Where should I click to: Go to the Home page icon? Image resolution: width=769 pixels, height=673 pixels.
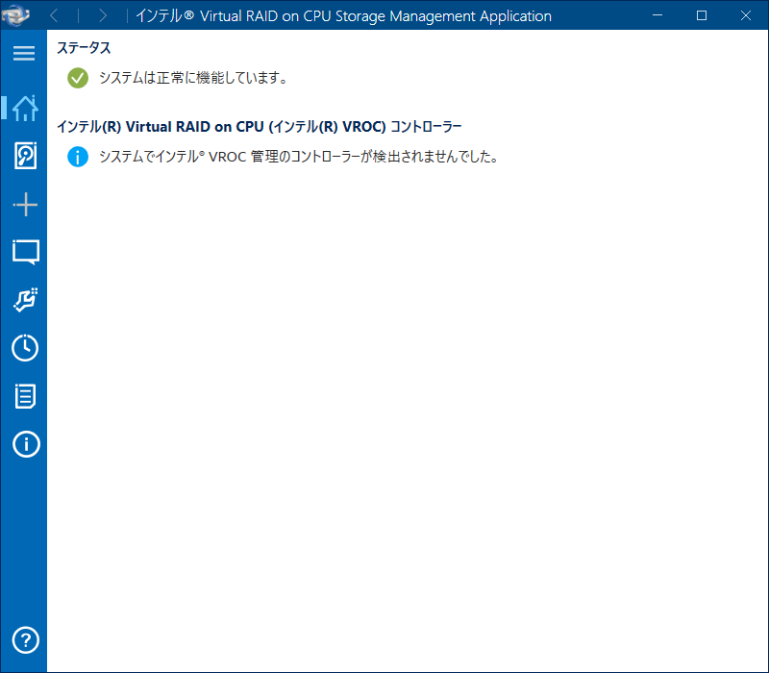click(25, 108)
